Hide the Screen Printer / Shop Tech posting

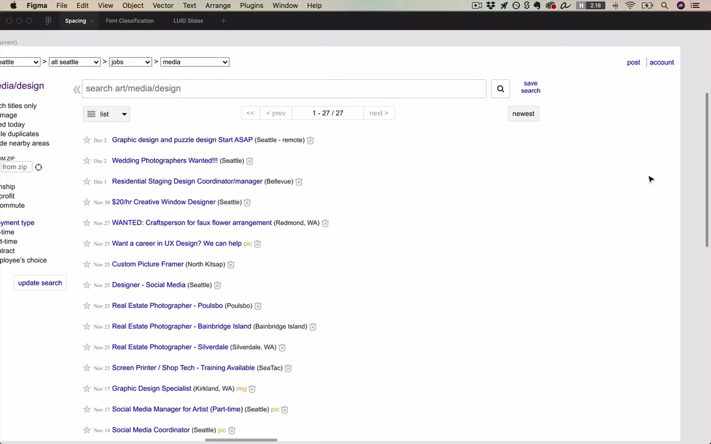pos(288,368)
